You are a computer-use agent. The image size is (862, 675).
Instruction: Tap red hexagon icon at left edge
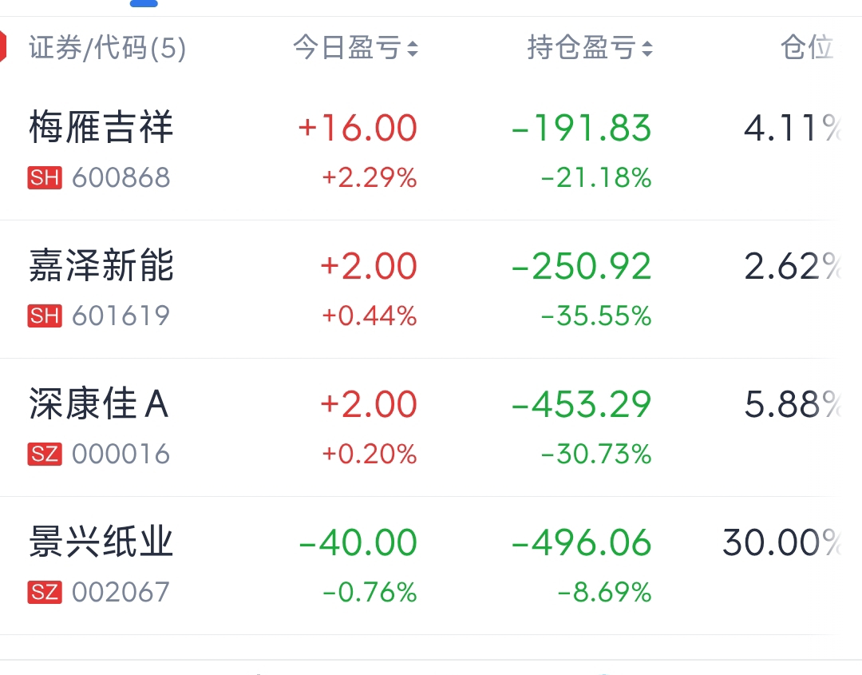pos(3,46)
